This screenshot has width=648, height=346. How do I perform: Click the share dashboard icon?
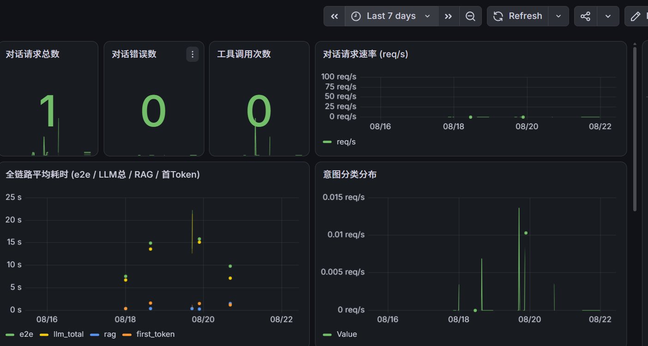click(x=586, y=16)
